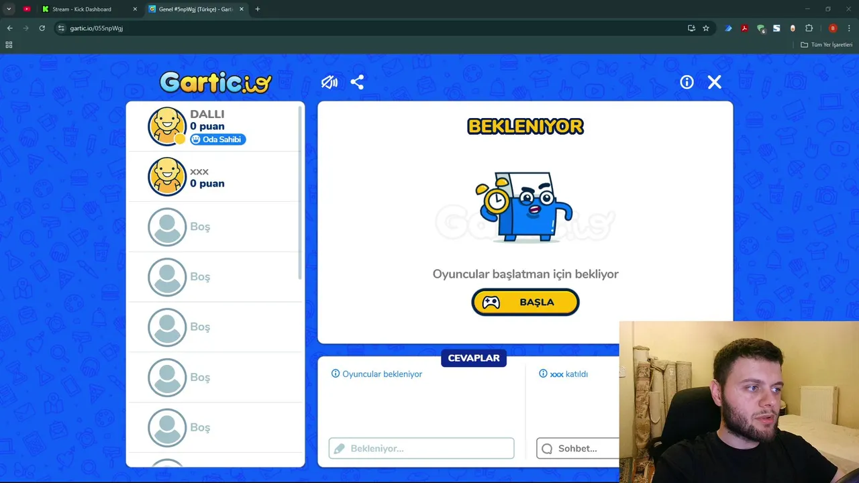Image resolution: width=859 pixels, height=483 pixels.
Task: Click the waiting mascot illustration
Action: tap(525, 207)
